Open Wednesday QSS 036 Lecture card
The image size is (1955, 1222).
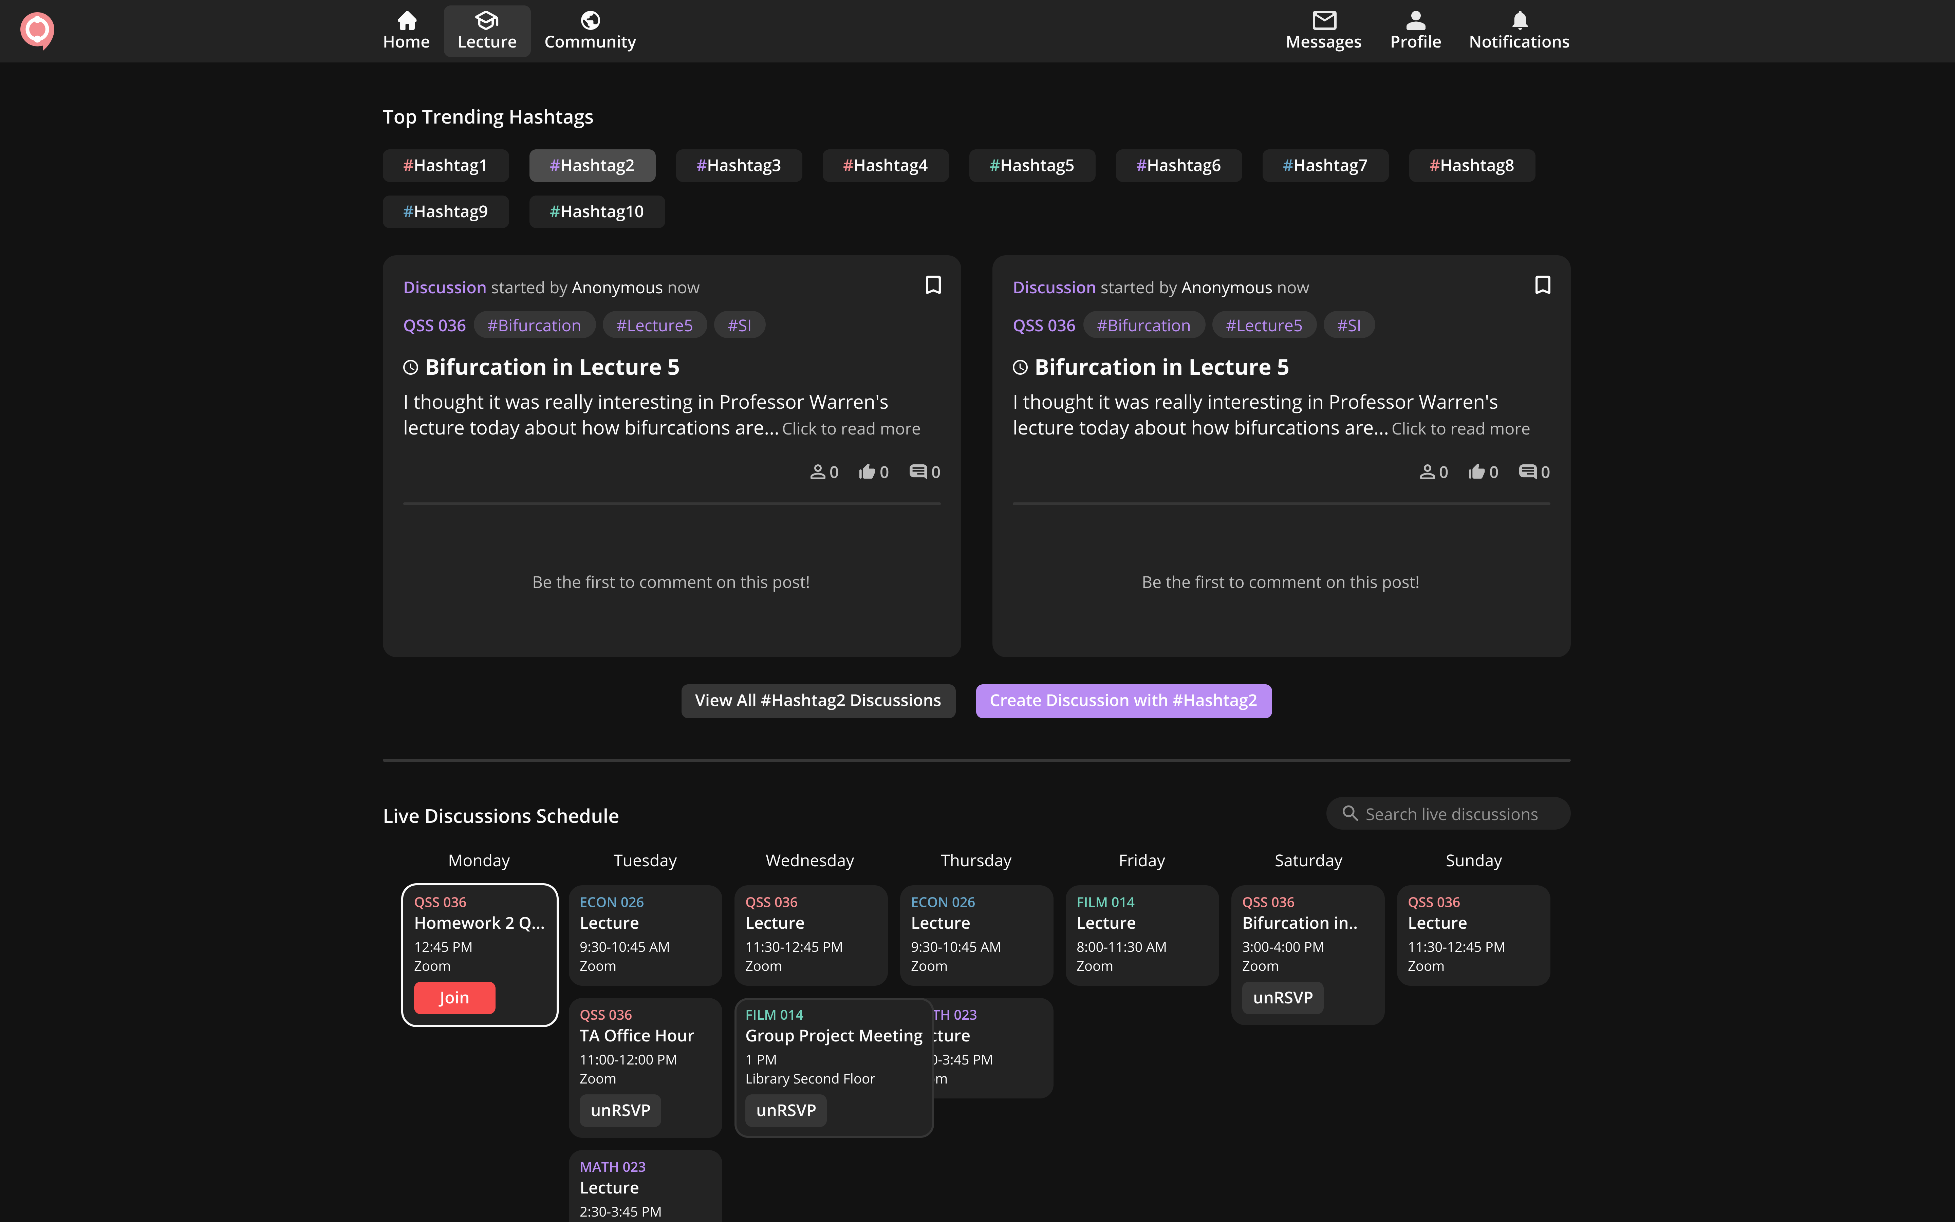[x=811, y=935]
